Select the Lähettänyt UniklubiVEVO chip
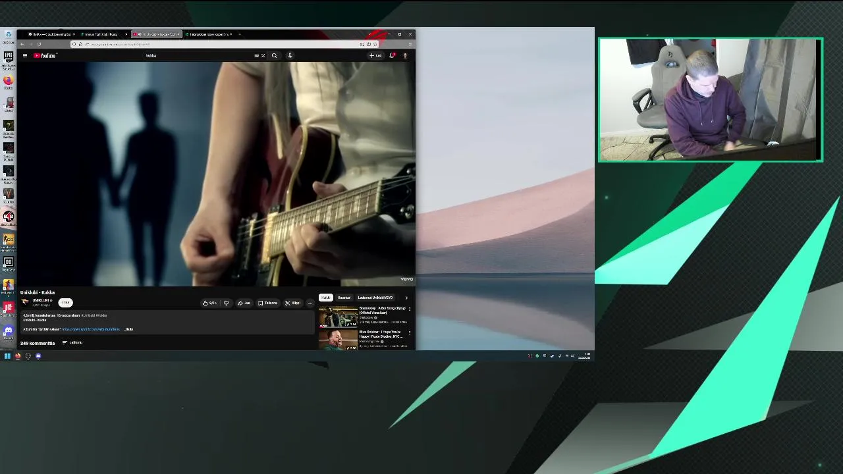Screen dimensions: 843x474 [375, 298]
